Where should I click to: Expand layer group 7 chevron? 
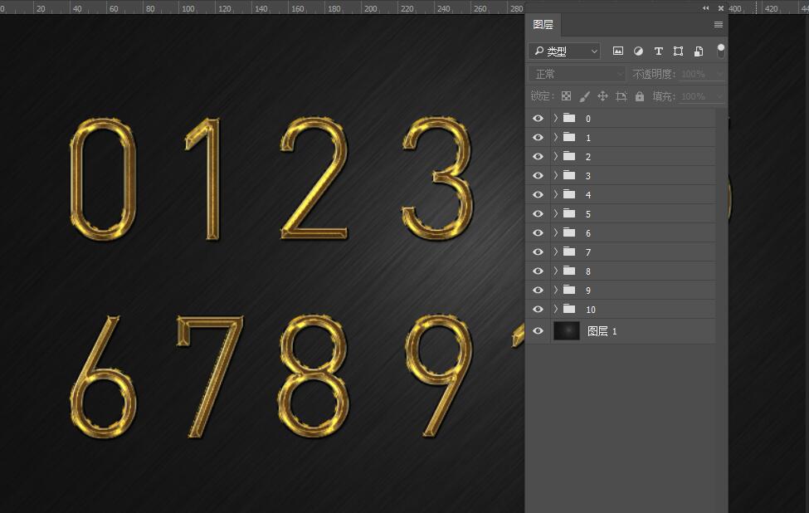click(x=556, y=252)
